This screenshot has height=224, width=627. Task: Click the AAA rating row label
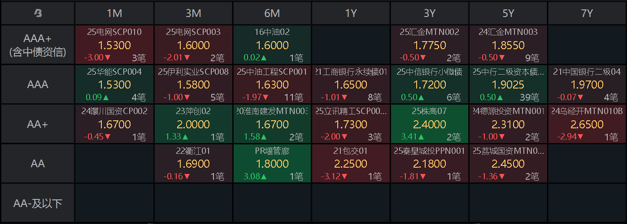click(x=38, y=84)
